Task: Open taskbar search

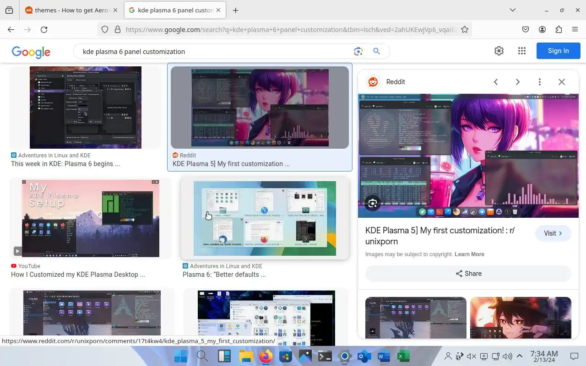Action: tap(202, 356)
